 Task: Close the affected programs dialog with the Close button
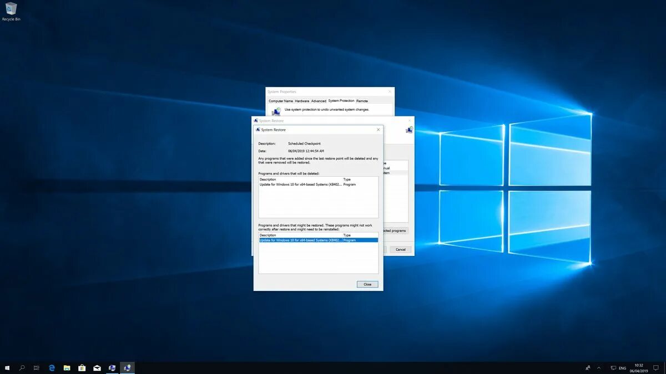click(x=367, y=284)
